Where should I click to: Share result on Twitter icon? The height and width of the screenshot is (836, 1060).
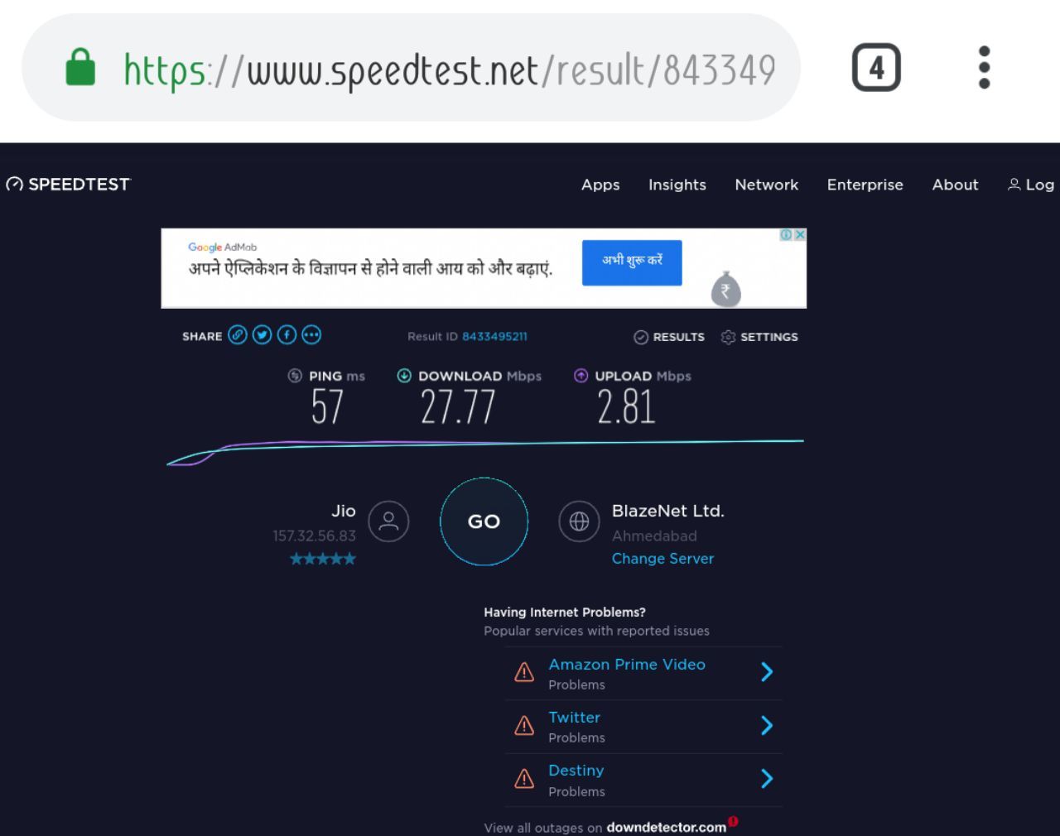tap(262, 334)
